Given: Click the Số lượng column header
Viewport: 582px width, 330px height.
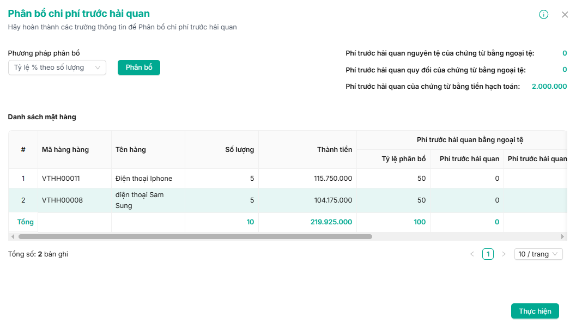Looking at the screenshot, I should (x=239, y=150).
